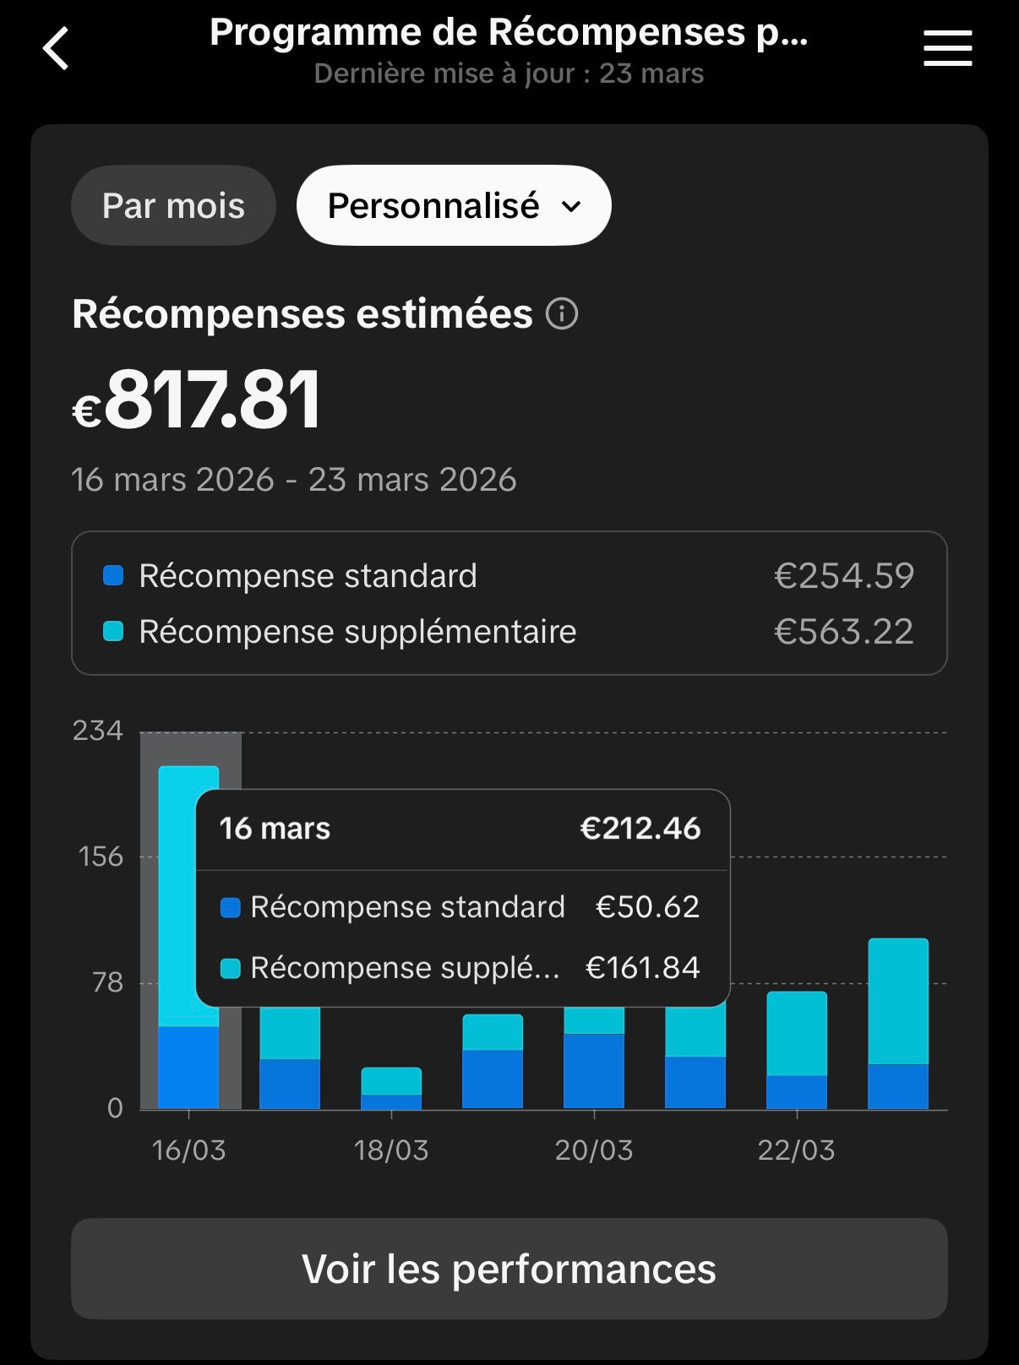Screen dimensions: 1019x1365
Task: Tap the info icon beside Récompenses estimées
Action: pyautogui.click(x=562, y=314)
